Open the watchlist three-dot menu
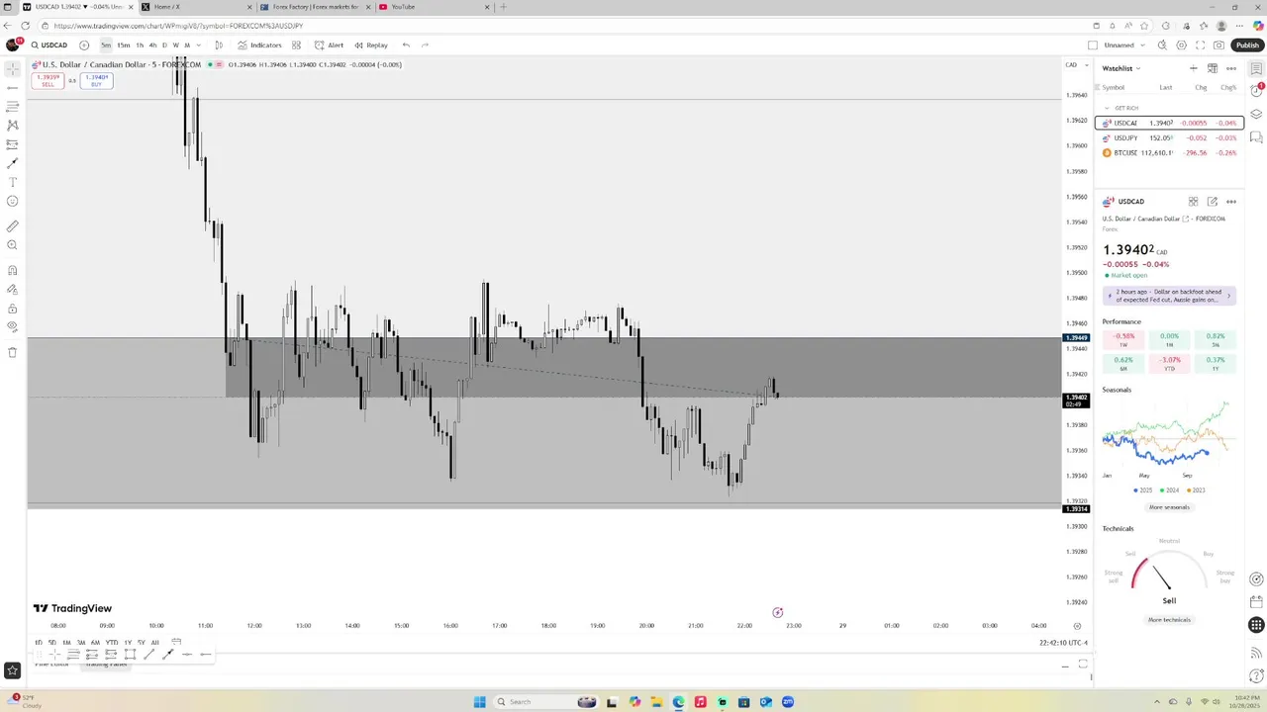1267x712 pixels. point(1231,68)
